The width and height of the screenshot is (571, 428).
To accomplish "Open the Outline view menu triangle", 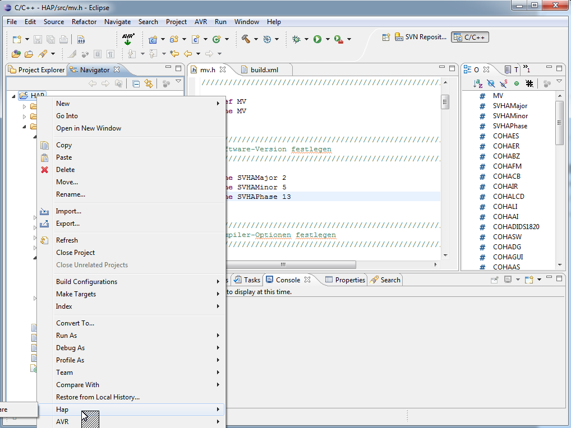I will pos(559,81).
